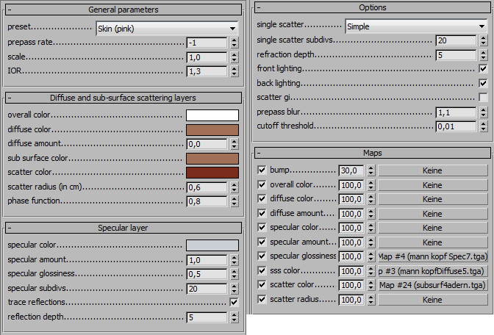
Task: Click the specular subdivs field showing 20
Action: (207, 289)
